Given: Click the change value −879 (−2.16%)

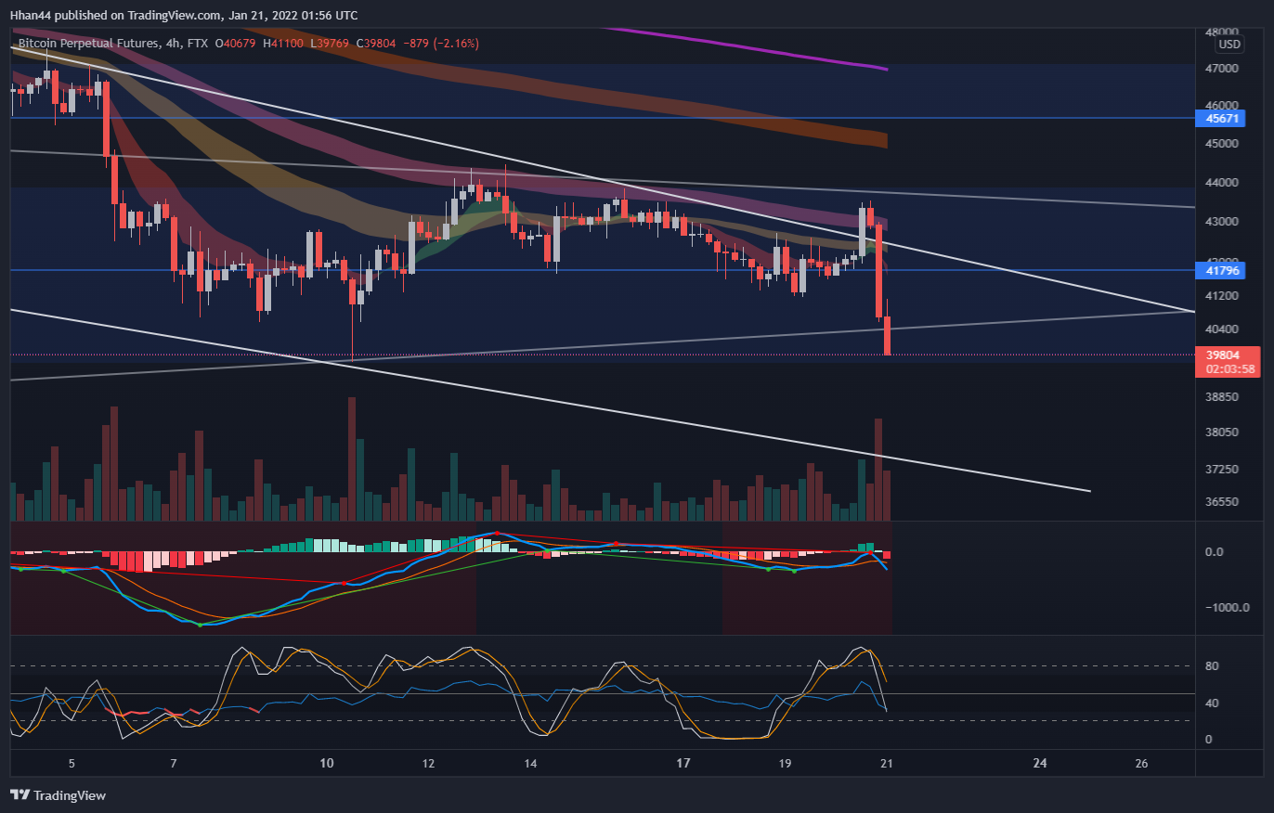Looking at the screenshot, I should (x=440, y=43).
